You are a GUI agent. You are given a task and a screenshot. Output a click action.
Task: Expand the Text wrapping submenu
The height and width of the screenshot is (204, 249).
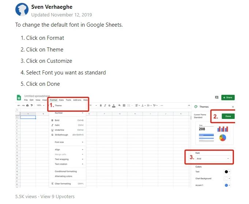(x=68, y=159)
